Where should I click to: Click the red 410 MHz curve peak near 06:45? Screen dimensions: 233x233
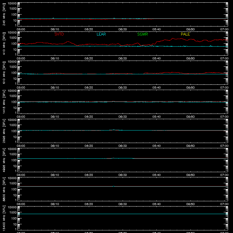coord(173,38)
